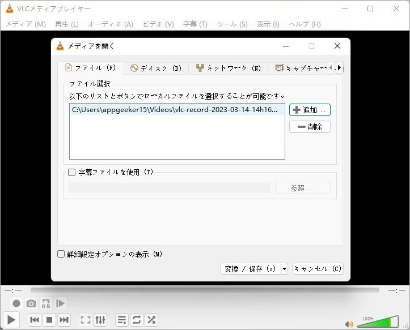
Task: Click the VLC cone icon in main title bar
Action: (x=10, y=8)
